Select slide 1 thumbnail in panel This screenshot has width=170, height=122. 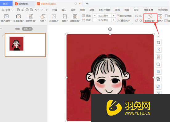[25, 45]
